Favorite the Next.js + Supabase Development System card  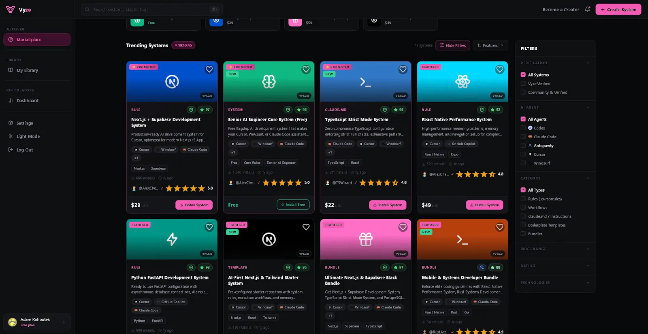[x=209, y=70]
